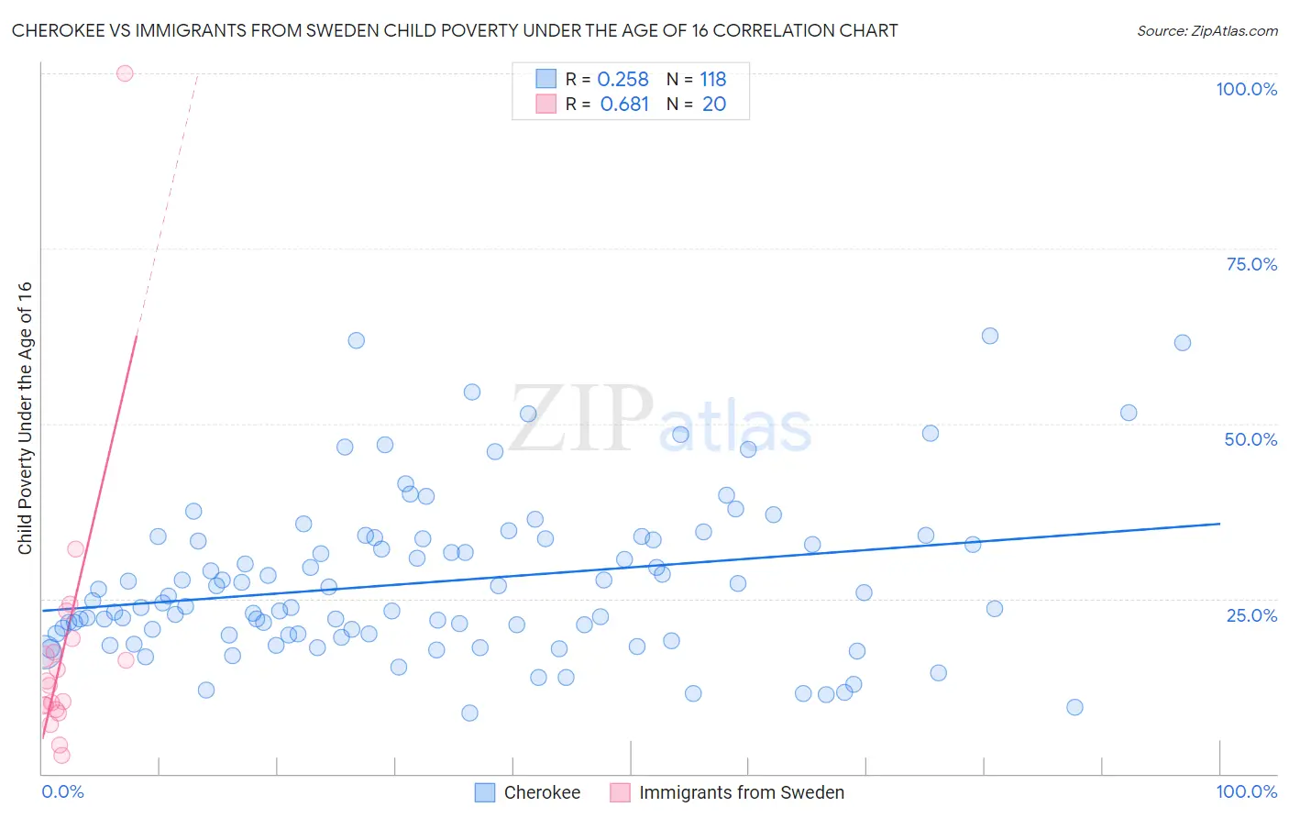This screenshot has height=818, width=1289.
Task: Click the chart title text
Action: (x=455, y=30)
